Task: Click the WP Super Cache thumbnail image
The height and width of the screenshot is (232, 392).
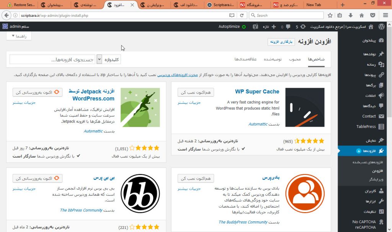Action: 305,107
